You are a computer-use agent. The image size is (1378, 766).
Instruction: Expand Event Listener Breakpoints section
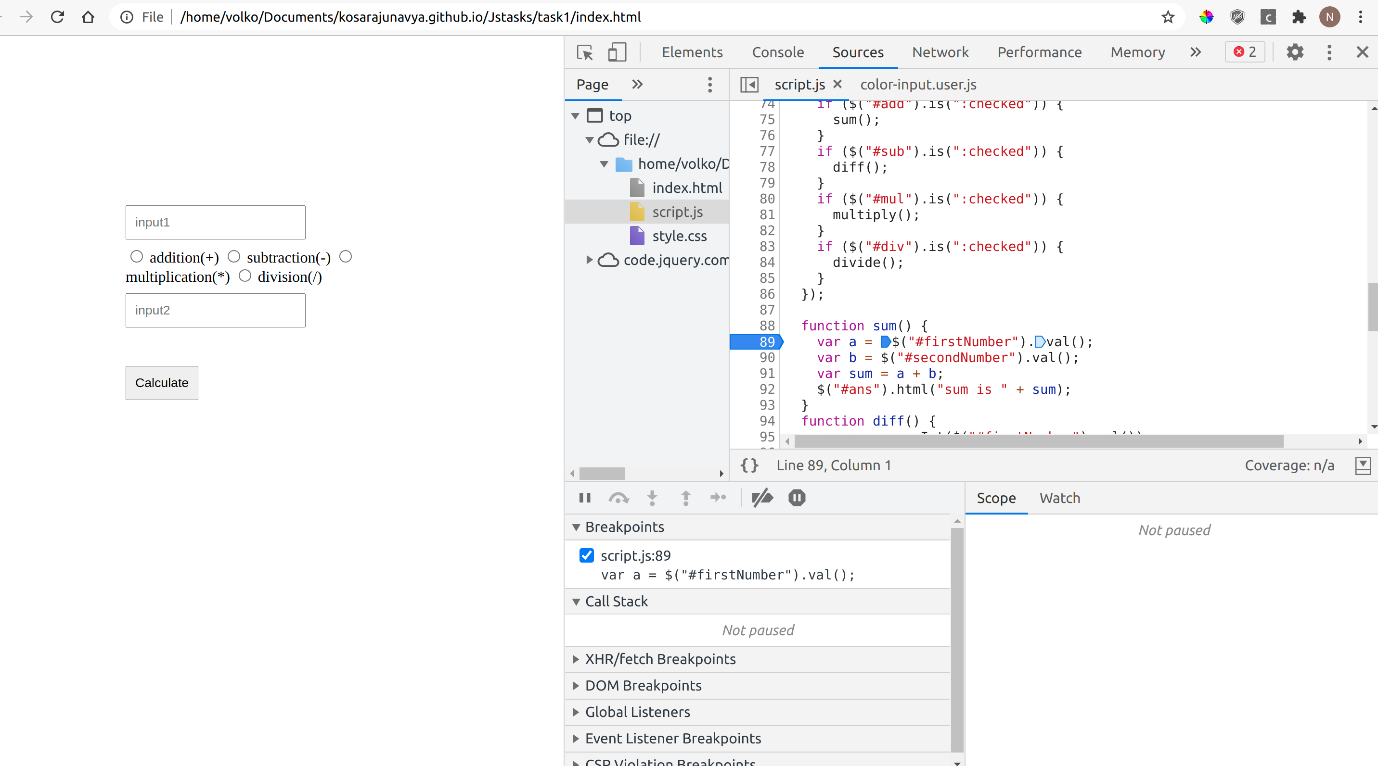pyautogui.click(x=577, y=738)
